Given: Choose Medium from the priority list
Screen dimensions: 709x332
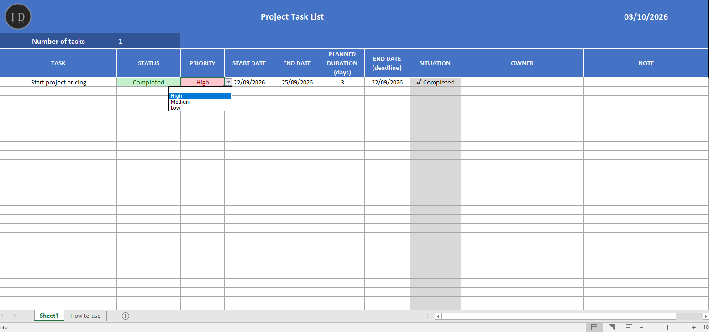Looking at the screenshot, I should 200,102.
